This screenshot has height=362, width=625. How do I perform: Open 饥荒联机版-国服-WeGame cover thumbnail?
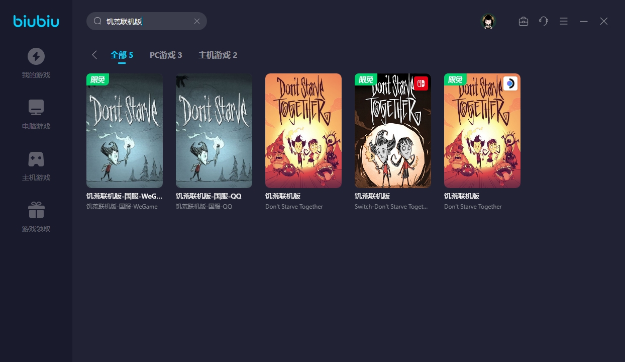pos(125,131)
